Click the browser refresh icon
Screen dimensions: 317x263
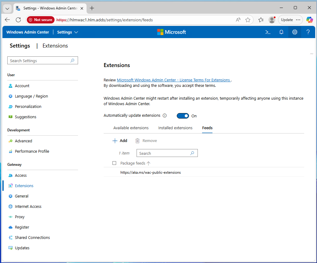(18, 20)
